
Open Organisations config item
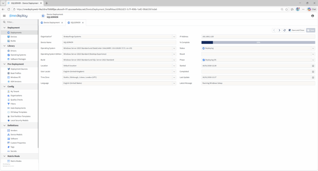(x=16, y=95)
